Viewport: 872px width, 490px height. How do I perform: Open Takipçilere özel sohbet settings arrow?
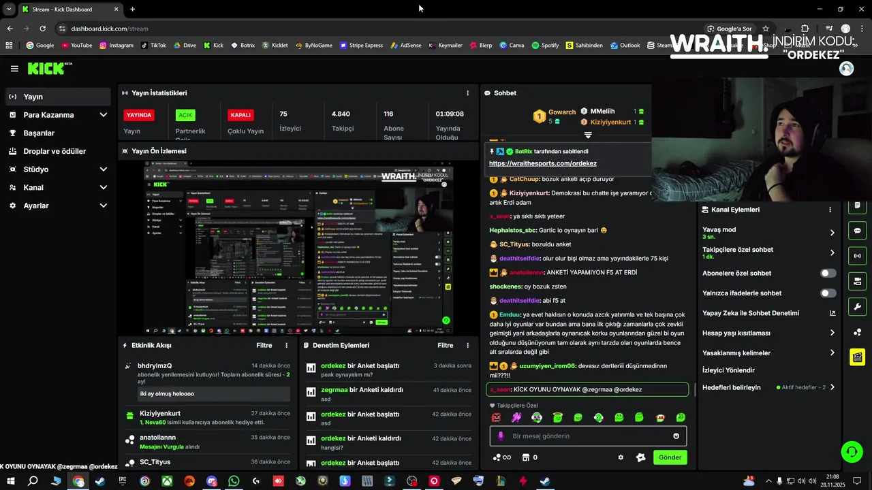point(832,252)
